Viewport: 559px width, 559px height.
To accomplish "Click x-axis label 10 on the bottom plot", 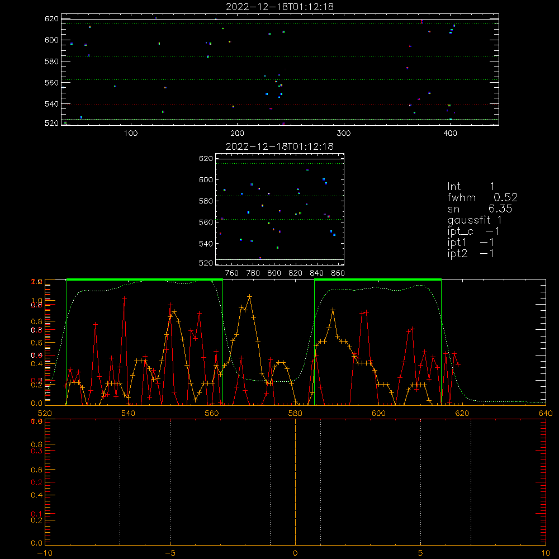I will [546, 553].
